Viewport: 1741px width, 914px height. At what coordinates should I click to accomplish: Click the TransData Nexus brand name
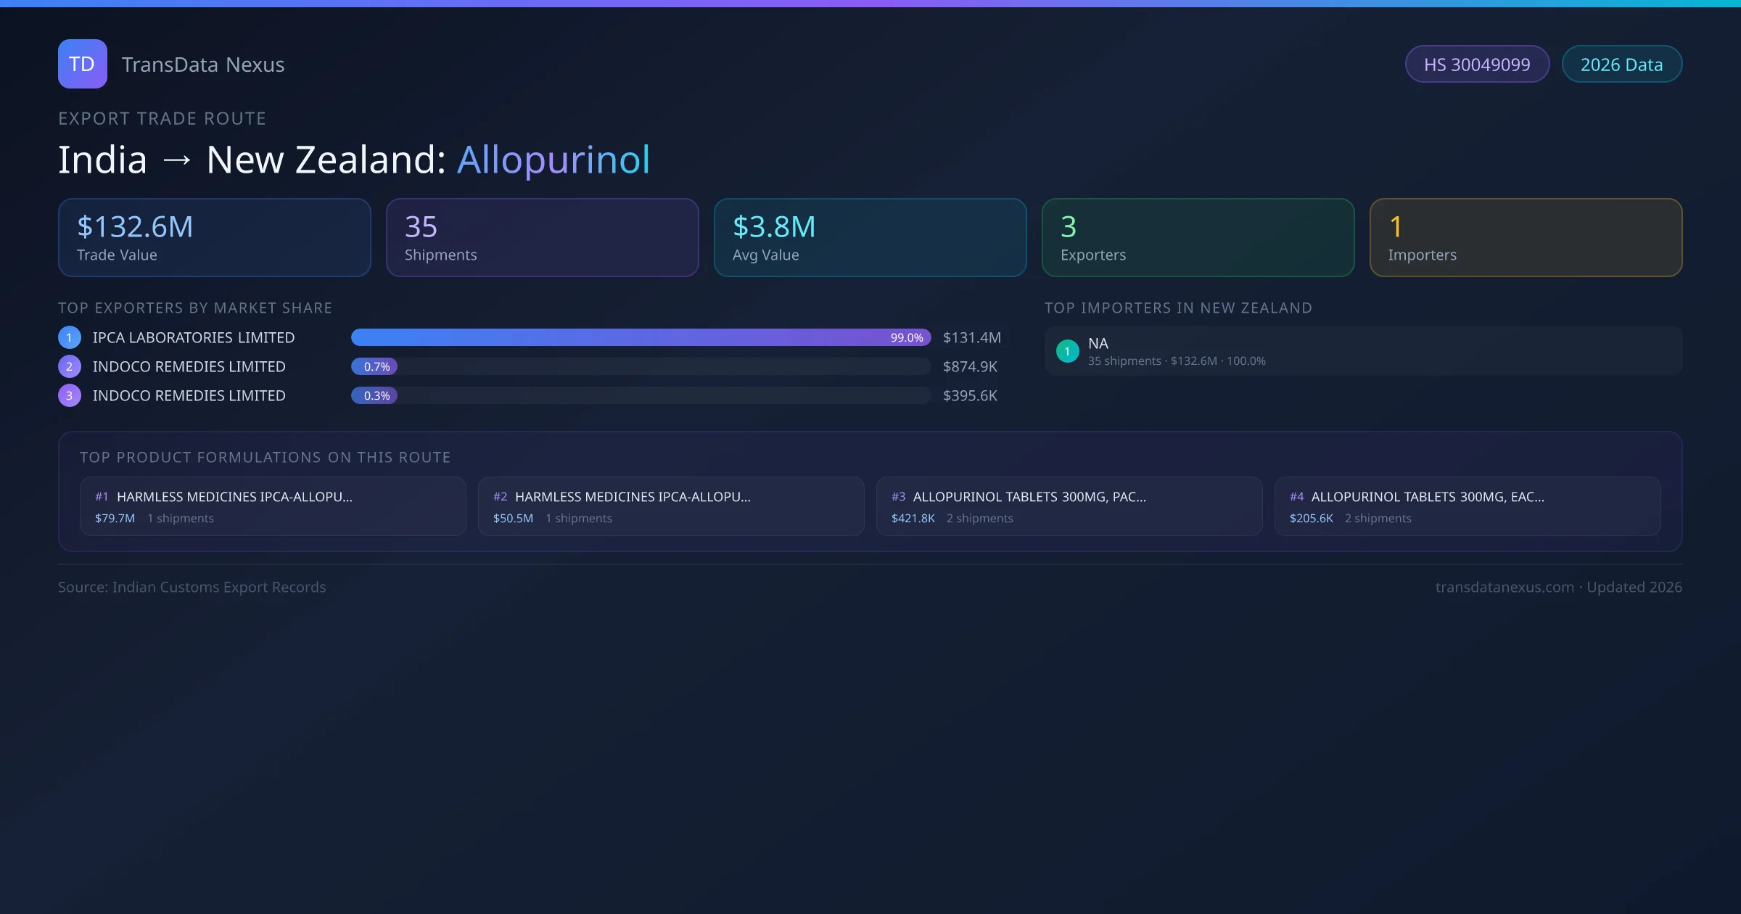pyautogui.click(x=203, y=65)
